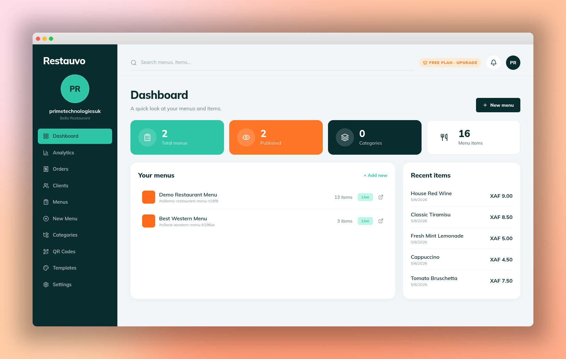Select Dashboard in the sidebar
The height and width of the screenshot is (359, 566).
pos(75,136)
